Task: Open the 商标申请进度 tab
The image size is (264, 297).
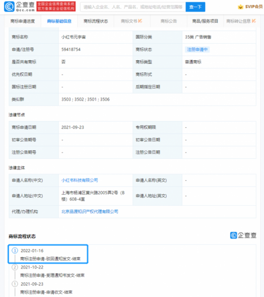Action: tap(23, 21)
